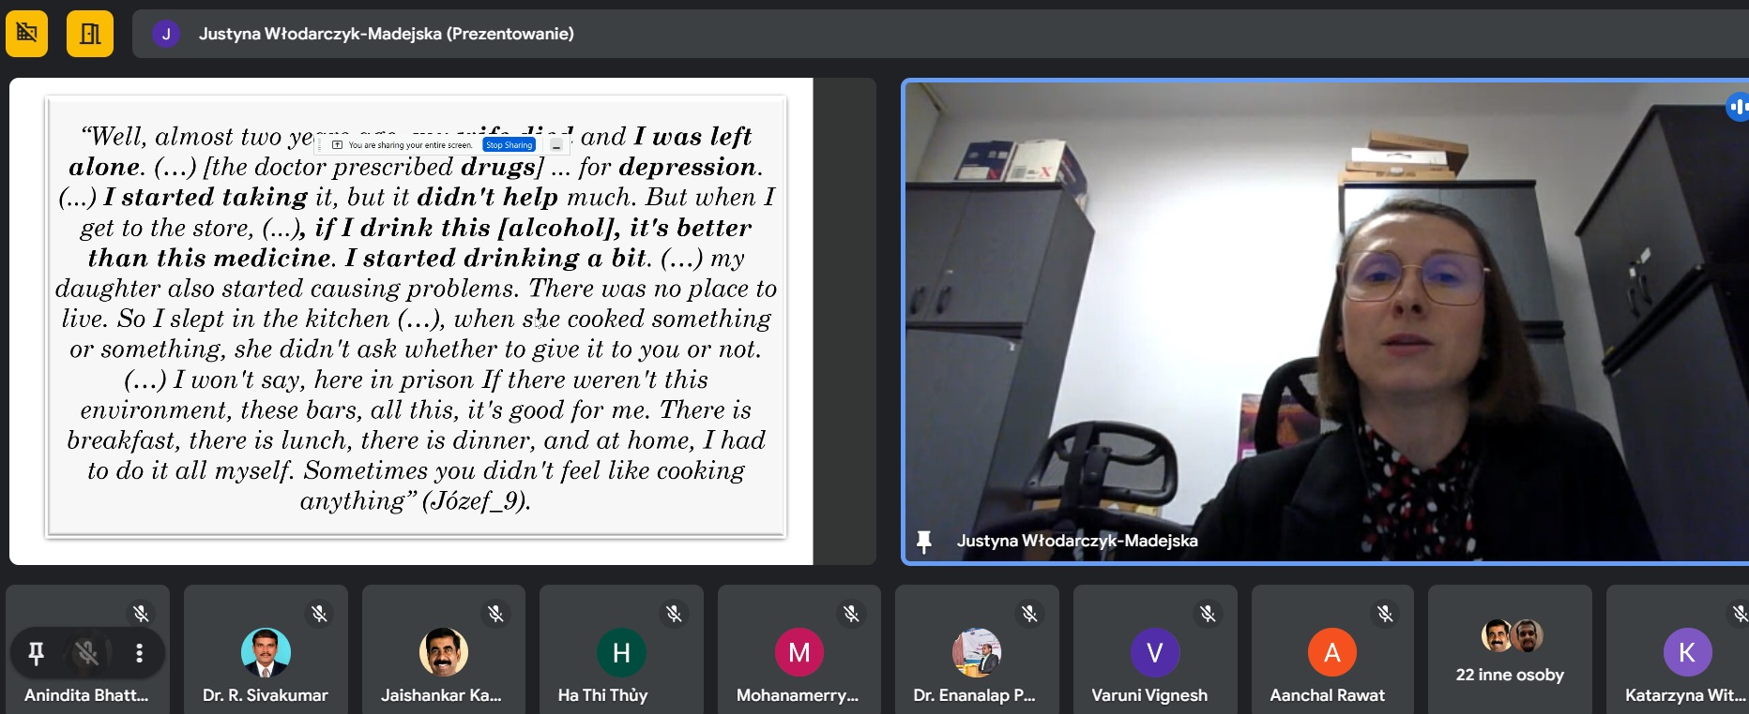Click the pin icon beside Justyna's name on the video
Image resolution: width=1749 pixels, height=714 pixels.
pyautogui.click(x=924, y=541)
